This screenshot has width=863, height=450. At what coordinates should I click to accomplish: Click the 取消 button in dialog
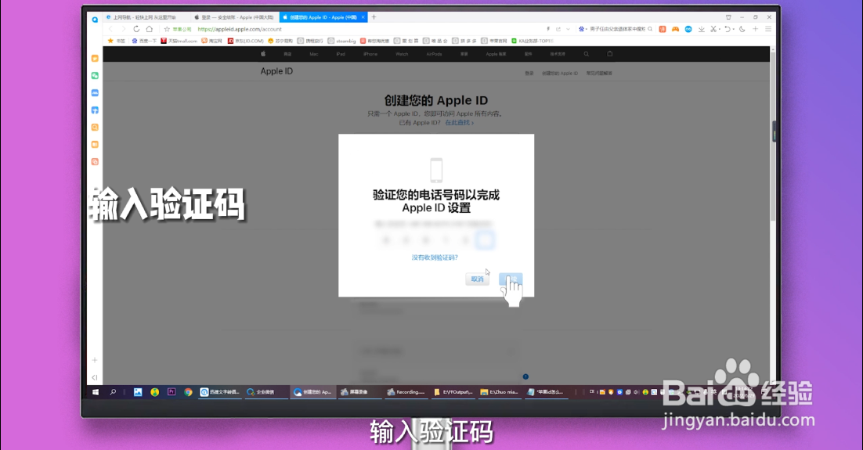[477, 279]
